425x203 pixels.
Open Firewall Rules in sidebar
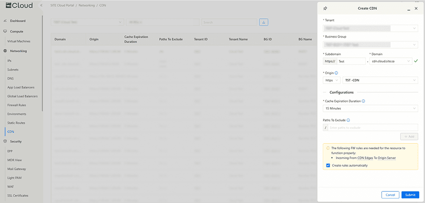[x=17, y=105]
